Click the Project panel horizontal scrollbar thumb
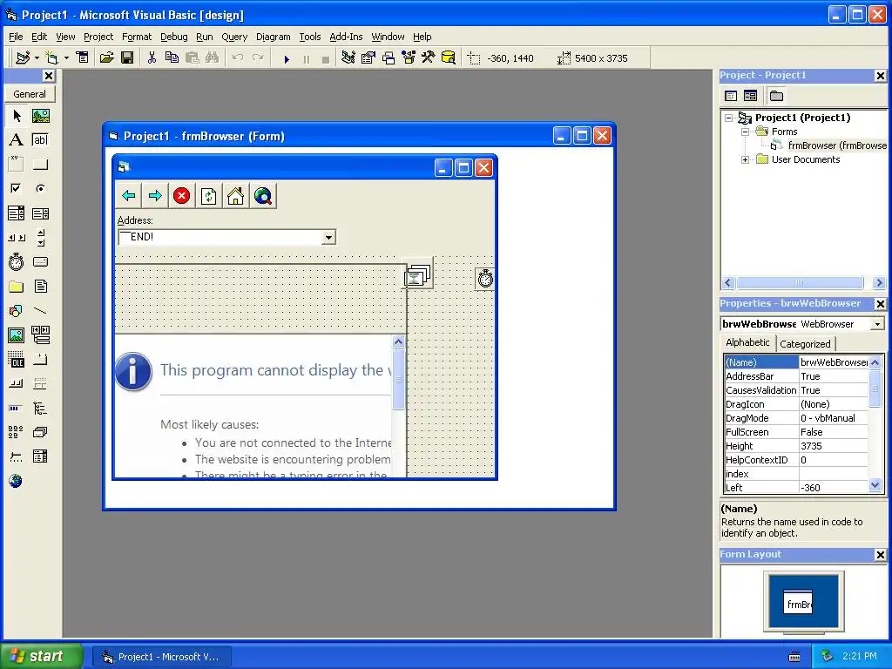The height and width of the screenshot is (669, 892). coord(800,283)
